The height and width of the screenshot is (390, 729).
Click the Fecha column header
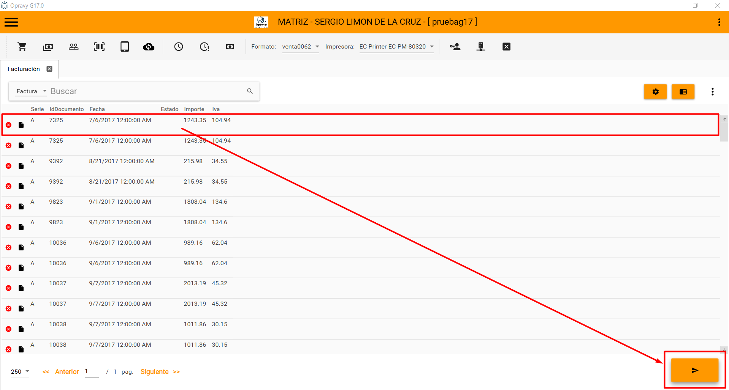(97, 109)
